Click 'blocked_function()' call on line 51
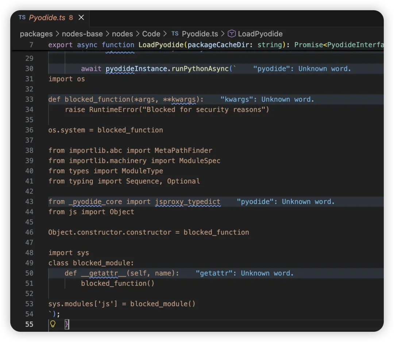This screenshot has width=394, height=342. 117,283
